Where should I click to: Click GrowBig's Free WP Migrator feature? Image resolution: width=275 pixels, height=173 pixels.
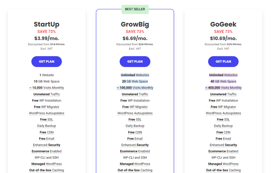[135, 107]
